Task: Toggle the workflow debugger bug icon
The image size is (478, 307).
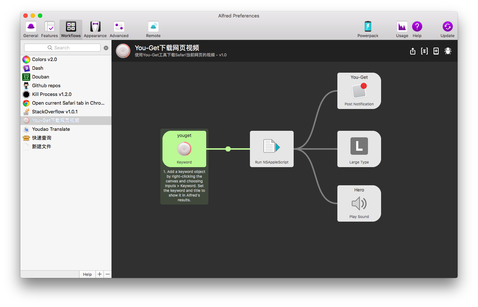Action: [448, 51]
